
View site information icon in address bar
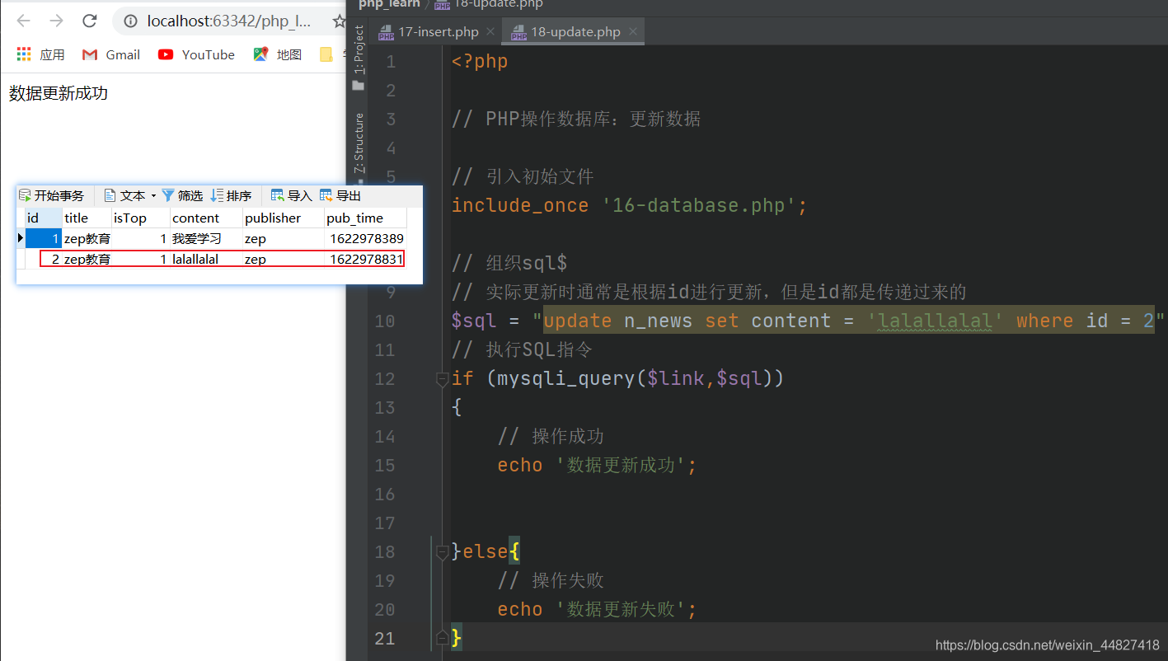tap(129, 21)
